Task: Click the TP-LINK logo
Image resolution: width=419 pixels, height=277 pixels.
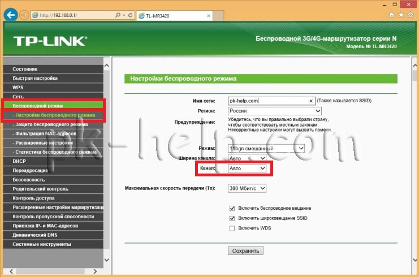Action: pyautogui.click(x=50, y=41)
